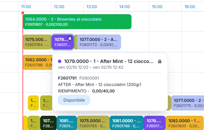The width and height of the screenshot is (204, 130).
Task: Click tooltip title 1079.0000 - 1 - After Mint
Action: pos(109,61)
